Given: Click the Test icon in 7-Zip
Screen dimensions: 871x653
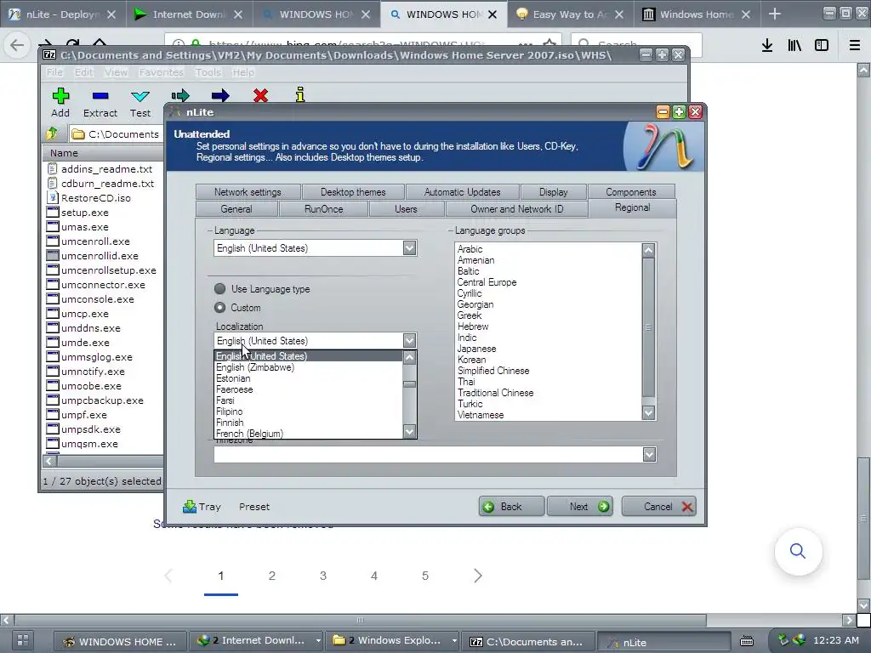Looking at the screenshot, I should click(x=140, y=96).
